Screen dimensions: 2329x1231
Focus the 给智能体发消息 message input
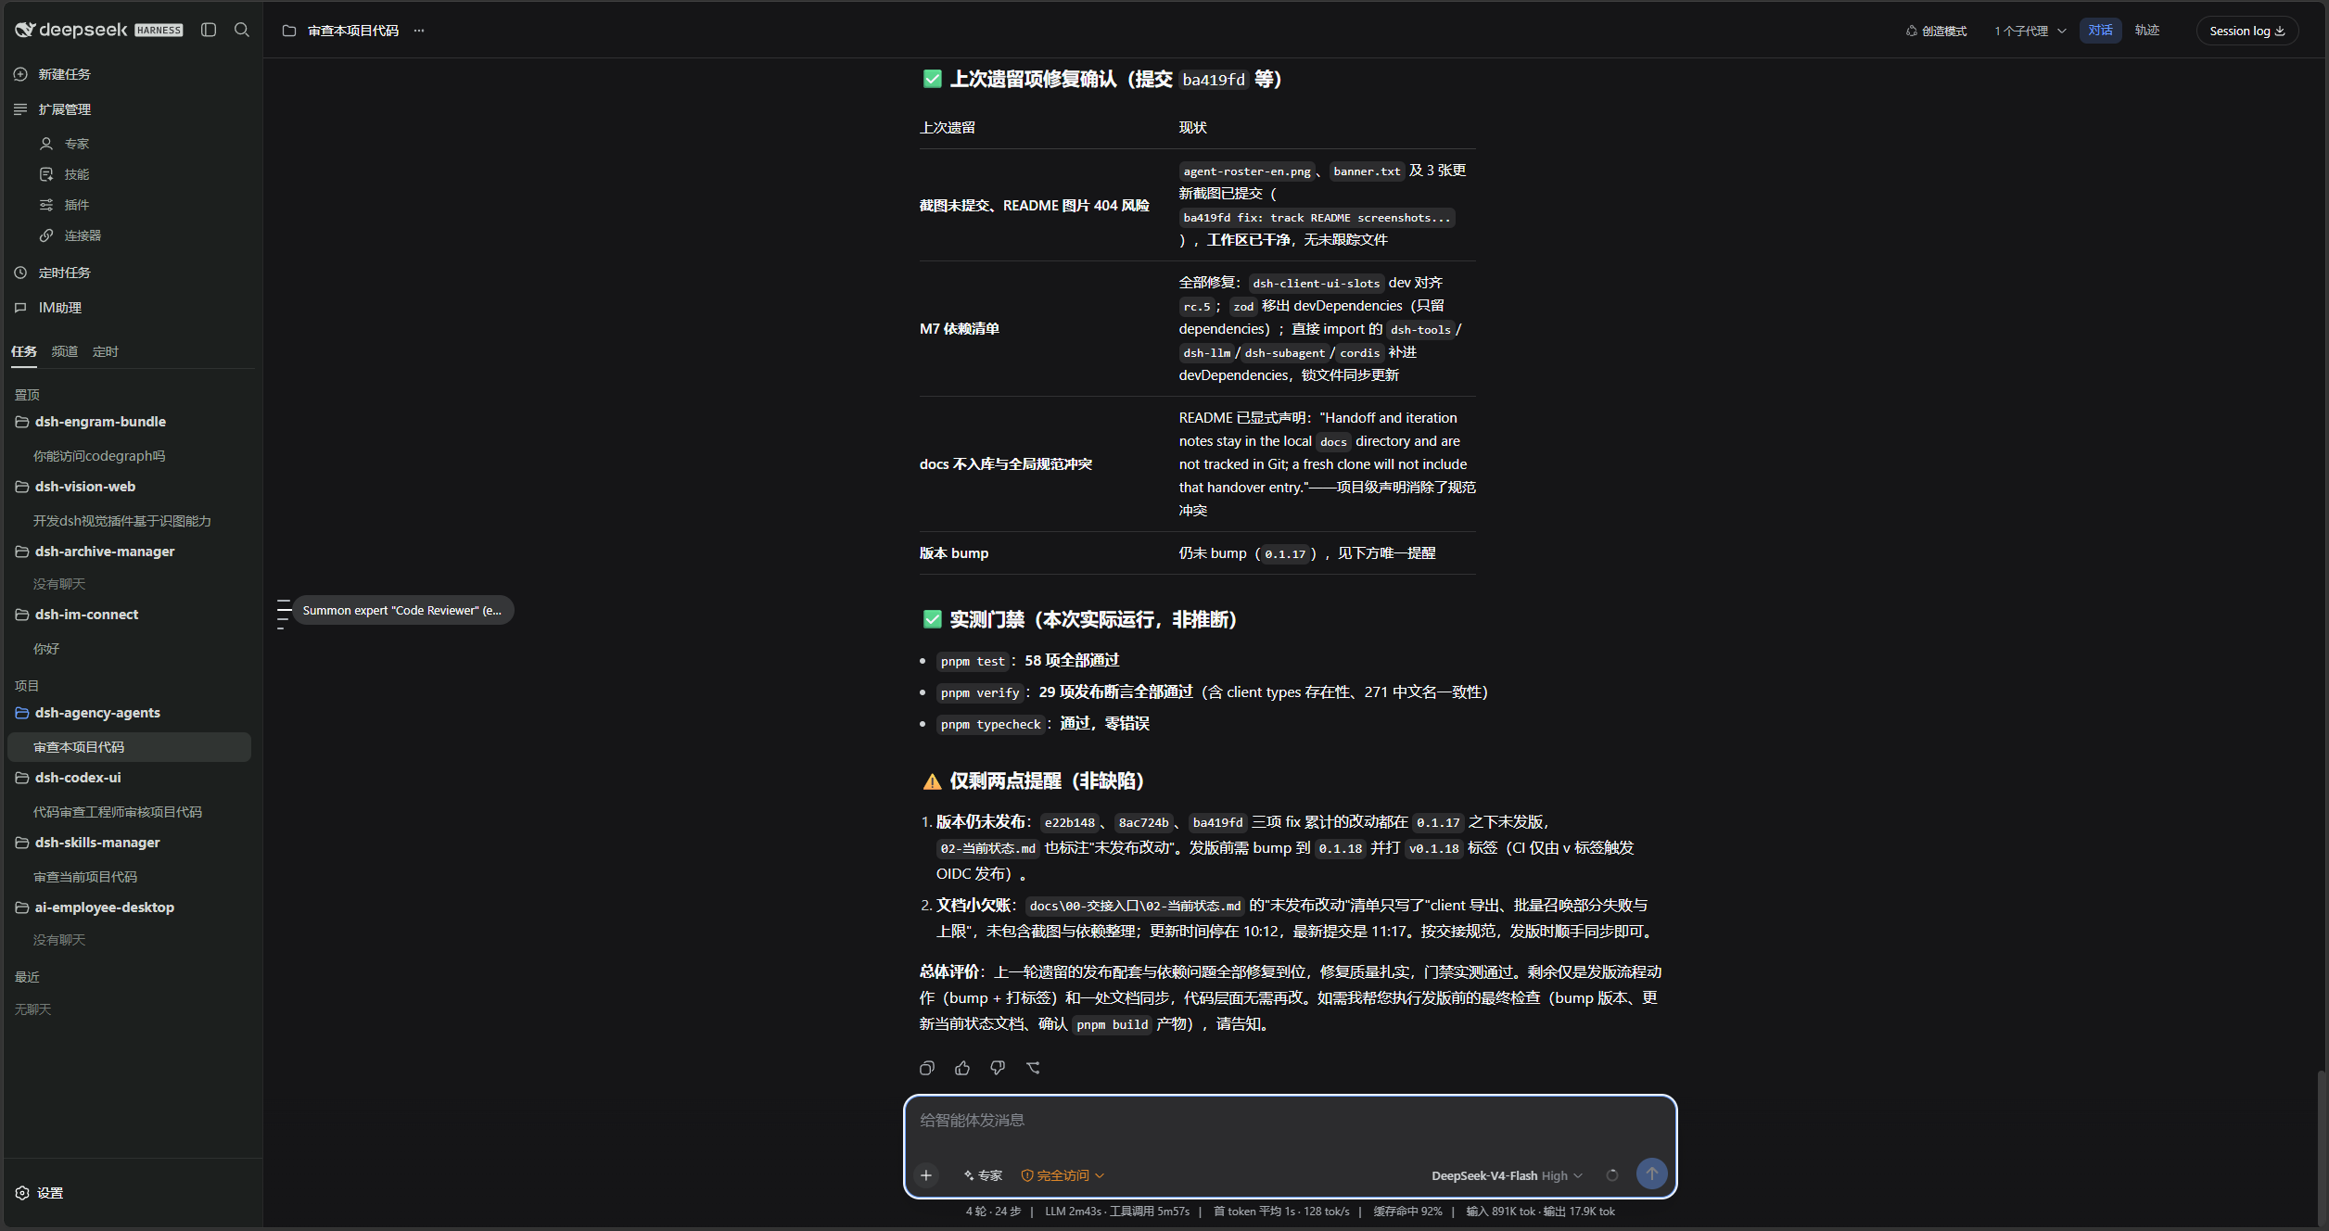[x=1290, y=1121]
